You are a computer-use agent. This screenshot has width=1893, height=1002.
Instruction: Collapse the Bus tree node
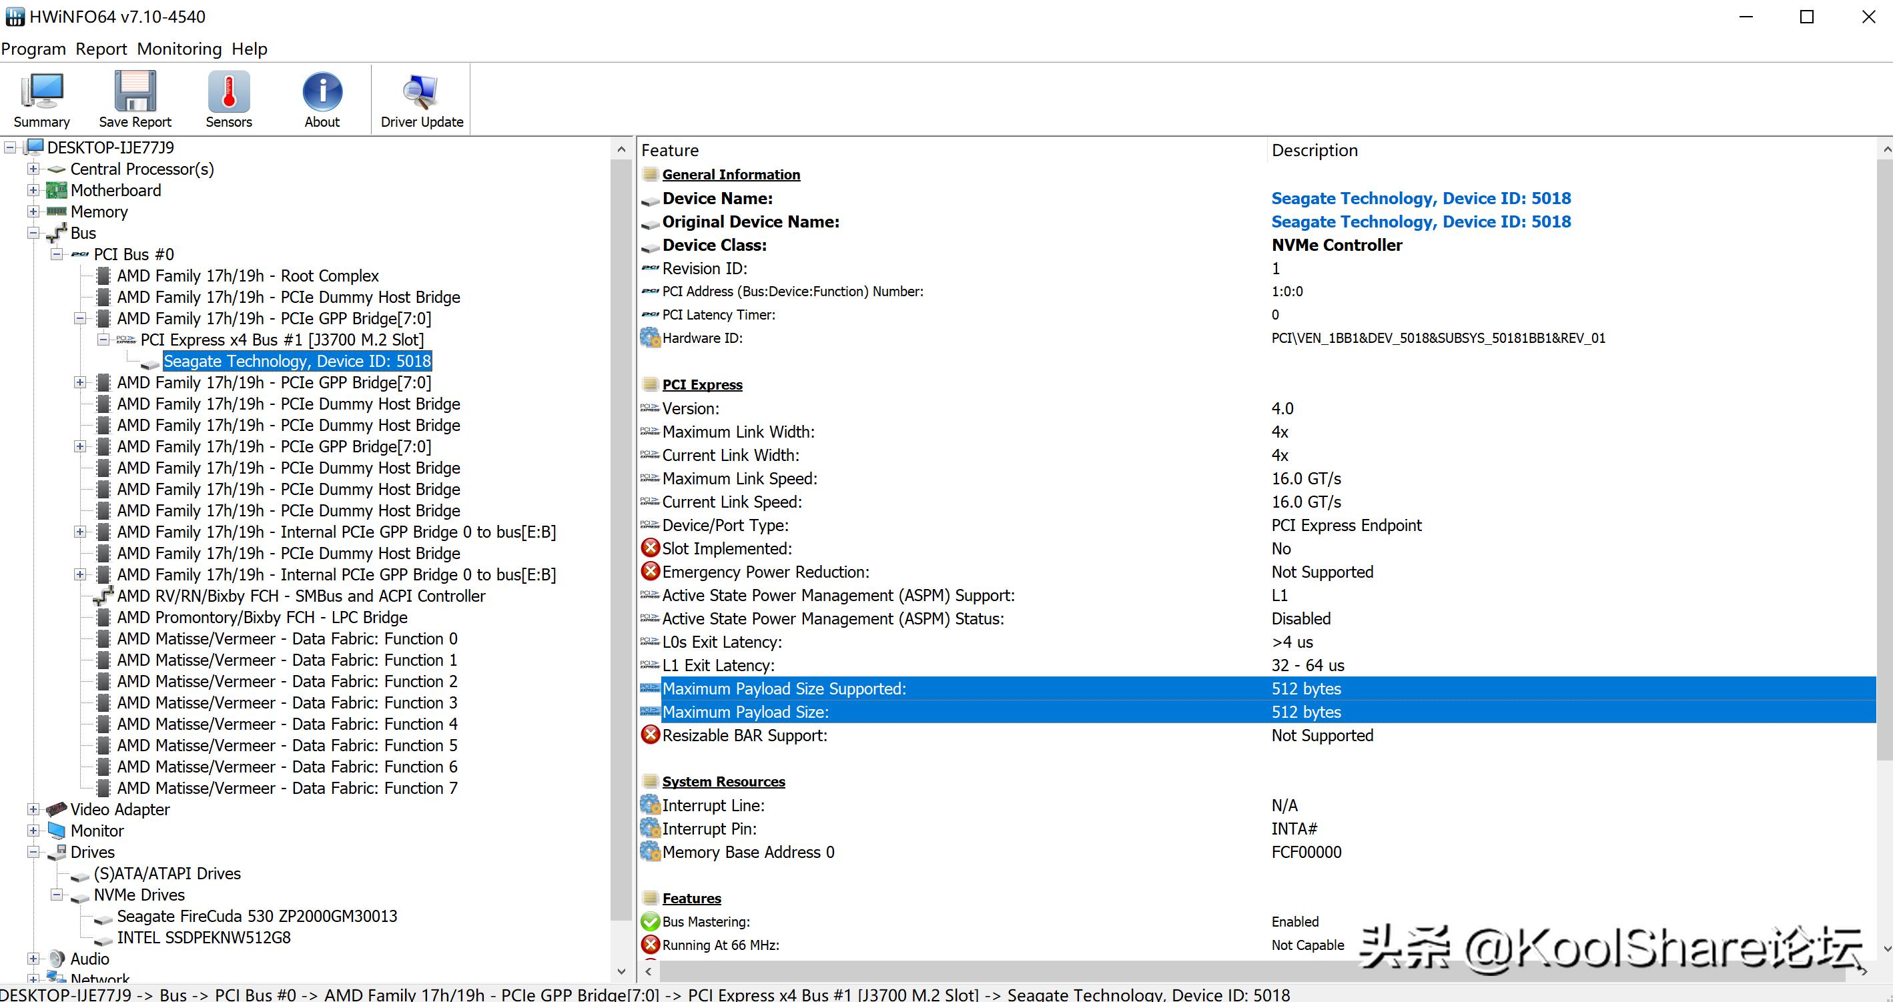point(34,233)
